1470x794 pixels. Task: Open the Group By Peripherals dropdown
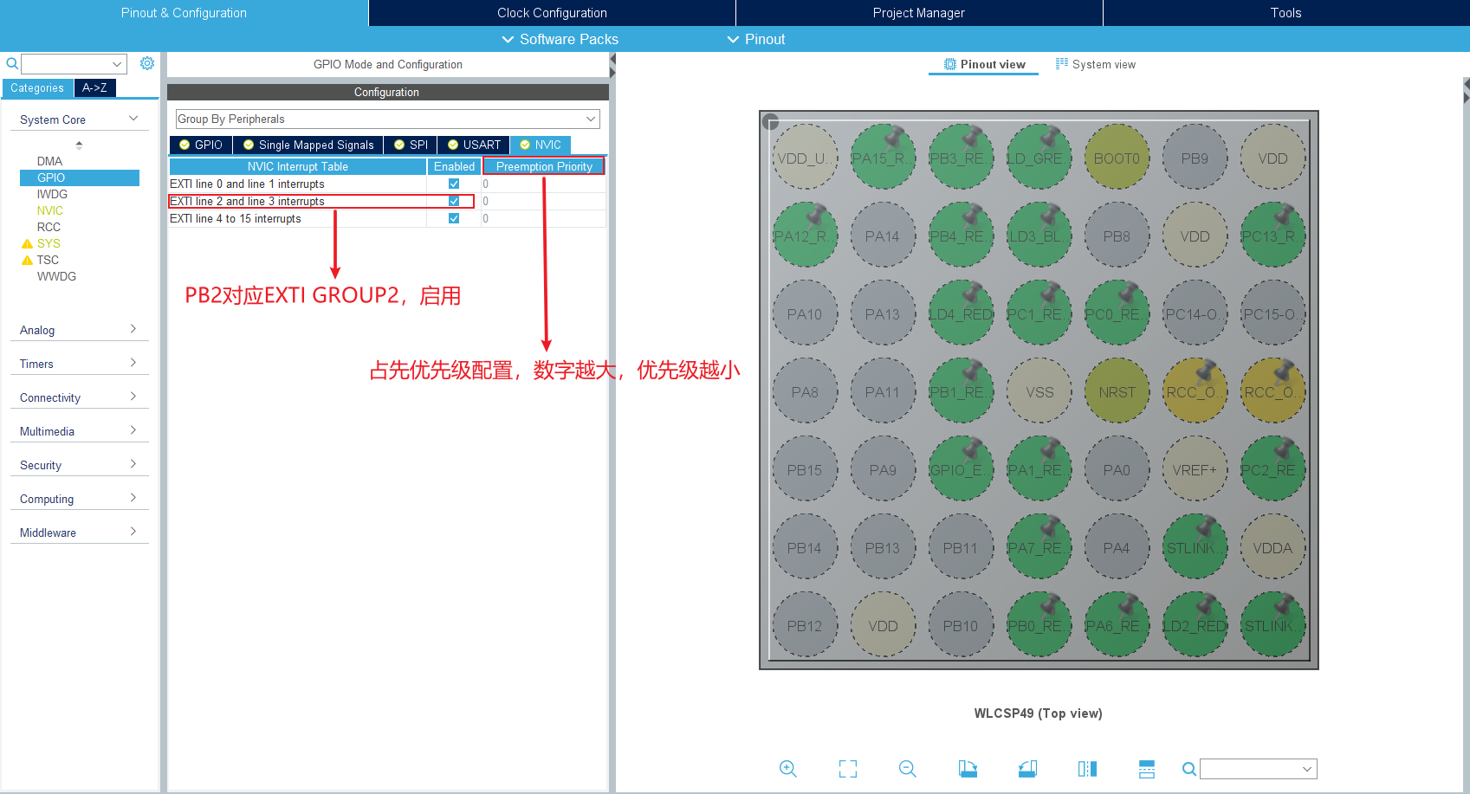(387, 119)
